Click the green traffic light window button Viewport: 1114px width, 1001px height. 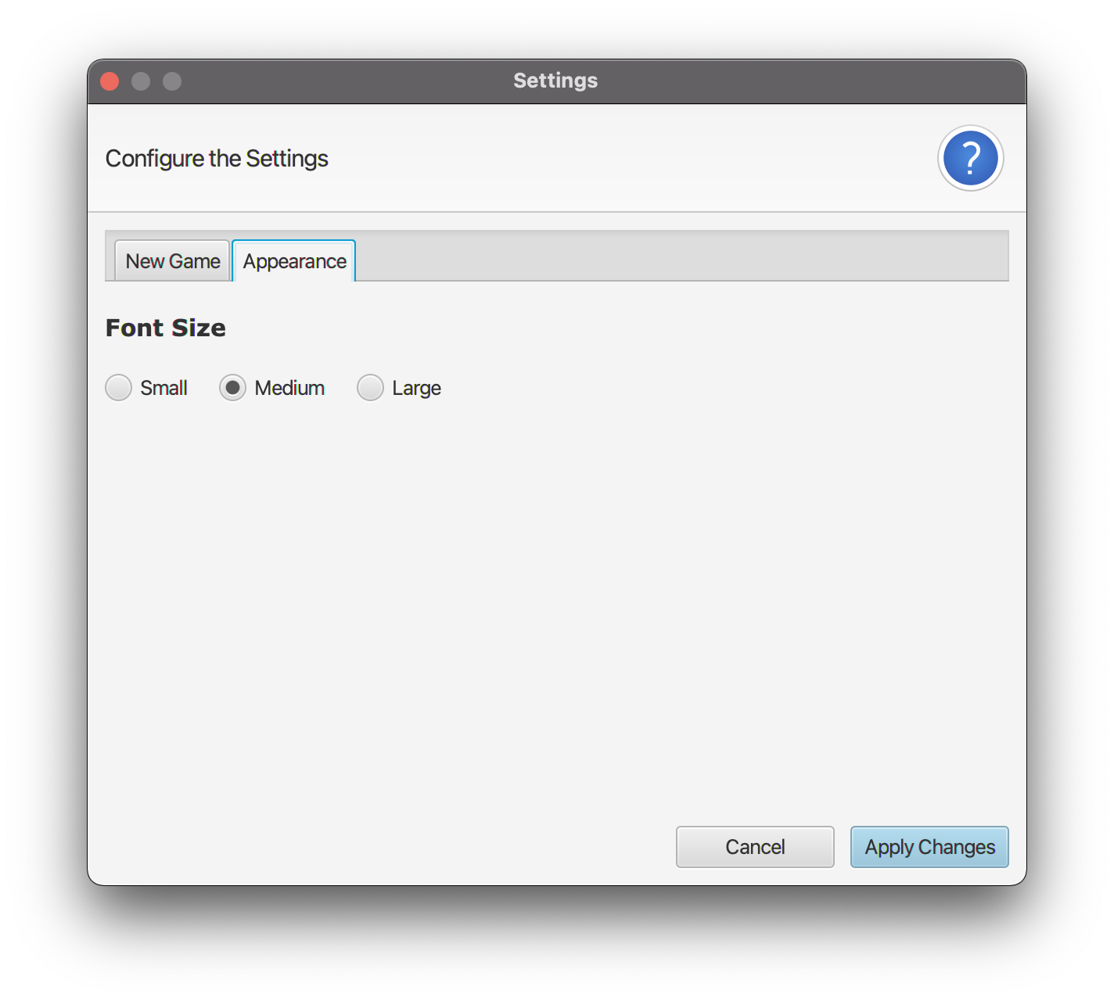click(x=172, y=81)
